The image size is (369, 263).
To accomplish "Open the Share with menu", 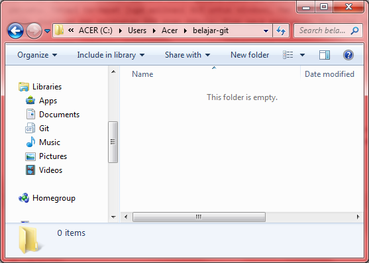I will pyautogui.click(x=187, y=55).
